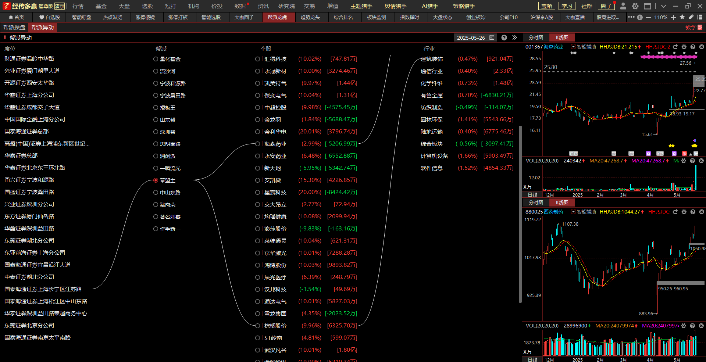Switch 西药制药 chart to 分时图 tab
The height and width of the screenshot is (362, 706).
click(x=536, y=202)
